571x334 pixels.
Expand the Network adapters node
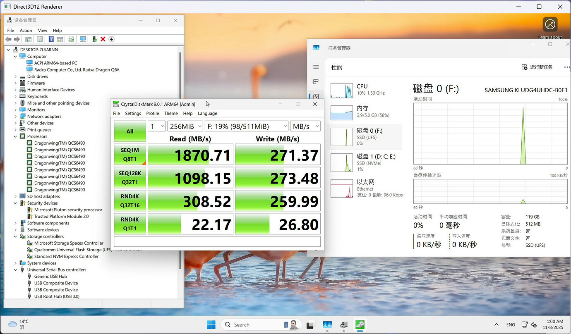click(16, 117)
